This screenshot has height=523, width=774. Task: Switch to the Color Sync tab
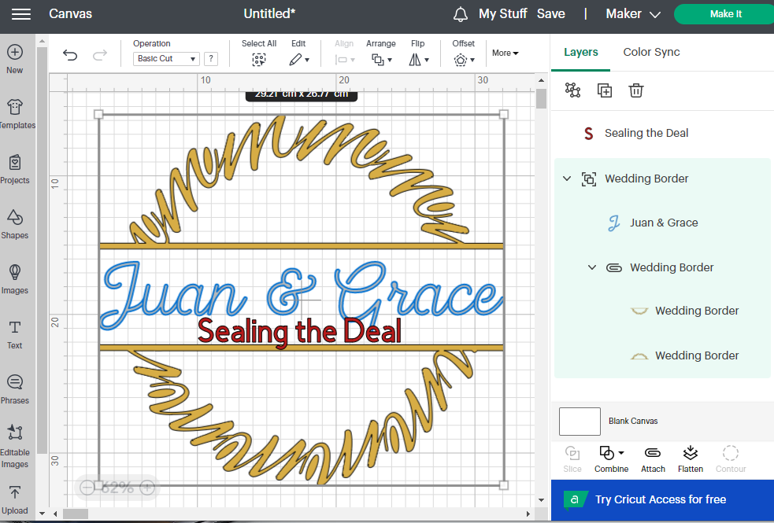point(651,52)
